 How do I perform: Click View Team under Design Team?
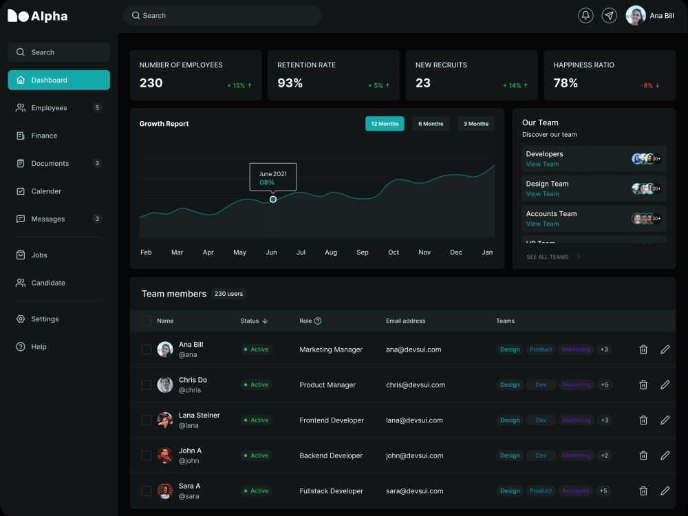point(542,194)
